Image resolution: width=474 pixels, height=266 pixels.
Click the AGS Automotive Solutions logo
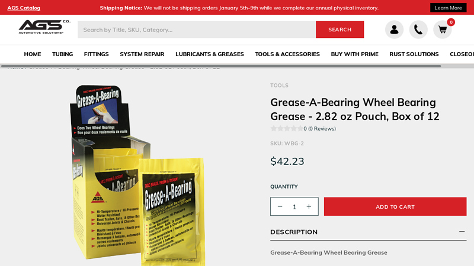[44, 27]
